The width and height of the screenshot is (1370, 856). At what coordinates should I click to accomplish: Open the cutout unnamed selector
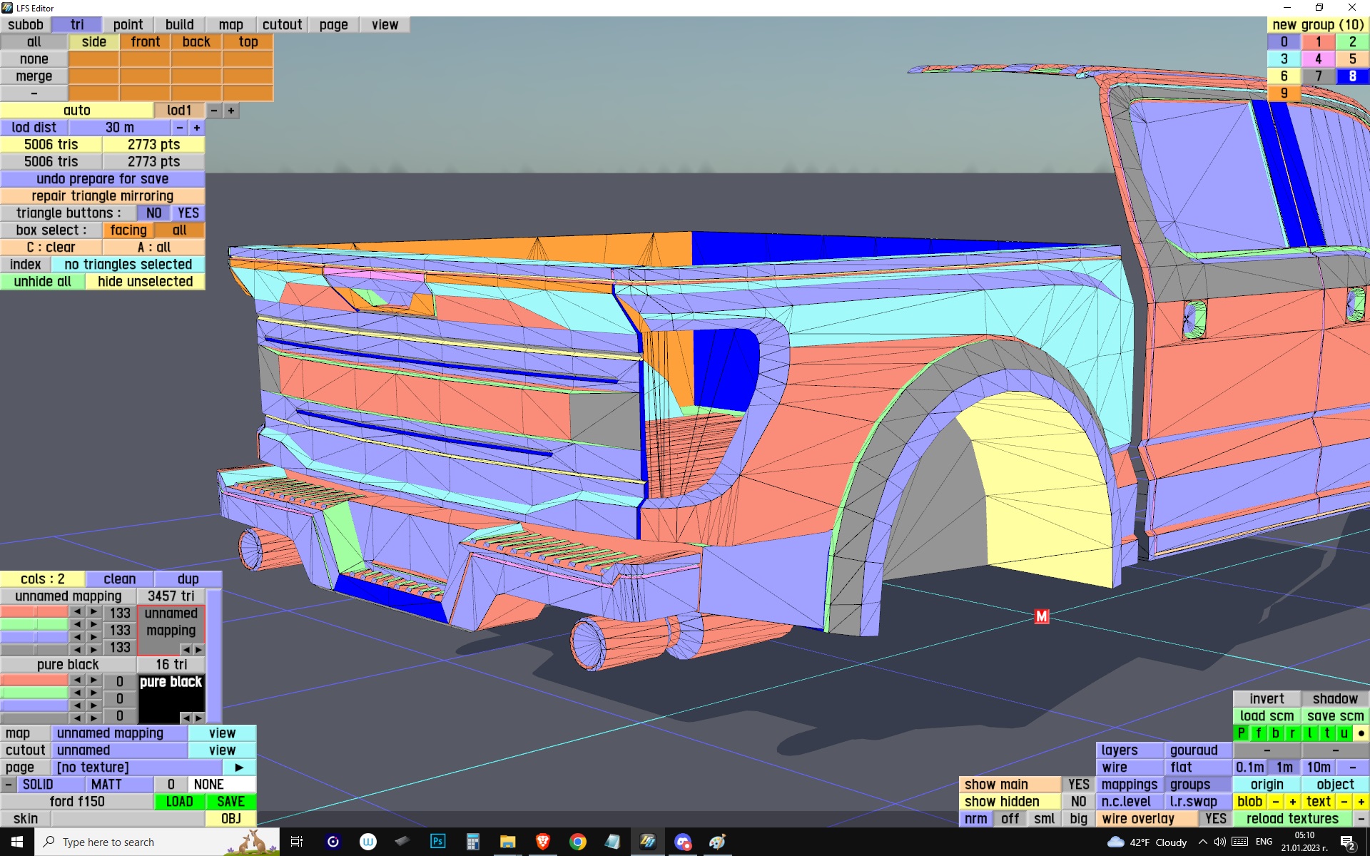coord(118,750)
